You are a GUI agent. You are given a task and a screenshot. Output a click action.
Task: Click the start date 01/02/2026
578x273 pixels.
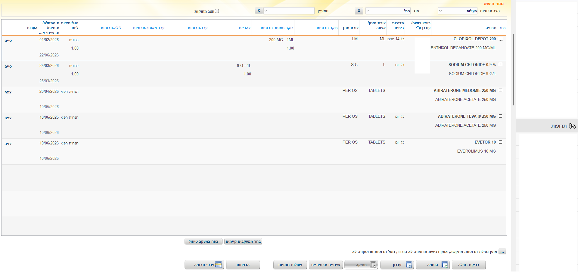point(49,40)
